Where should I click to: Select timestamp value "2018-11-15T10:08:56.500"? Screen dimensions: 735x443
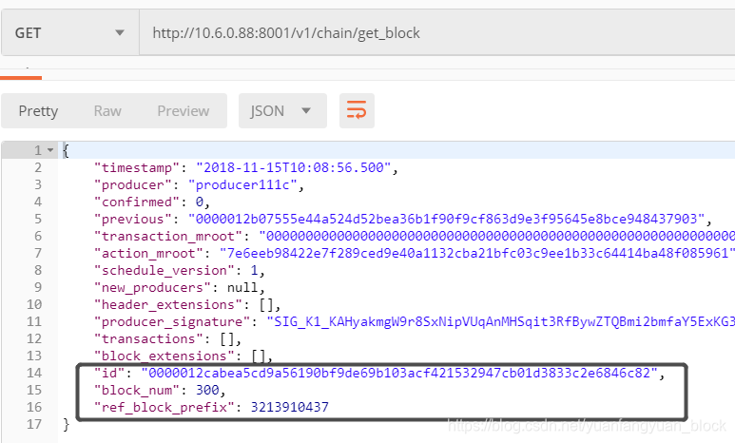coord(294,168)
